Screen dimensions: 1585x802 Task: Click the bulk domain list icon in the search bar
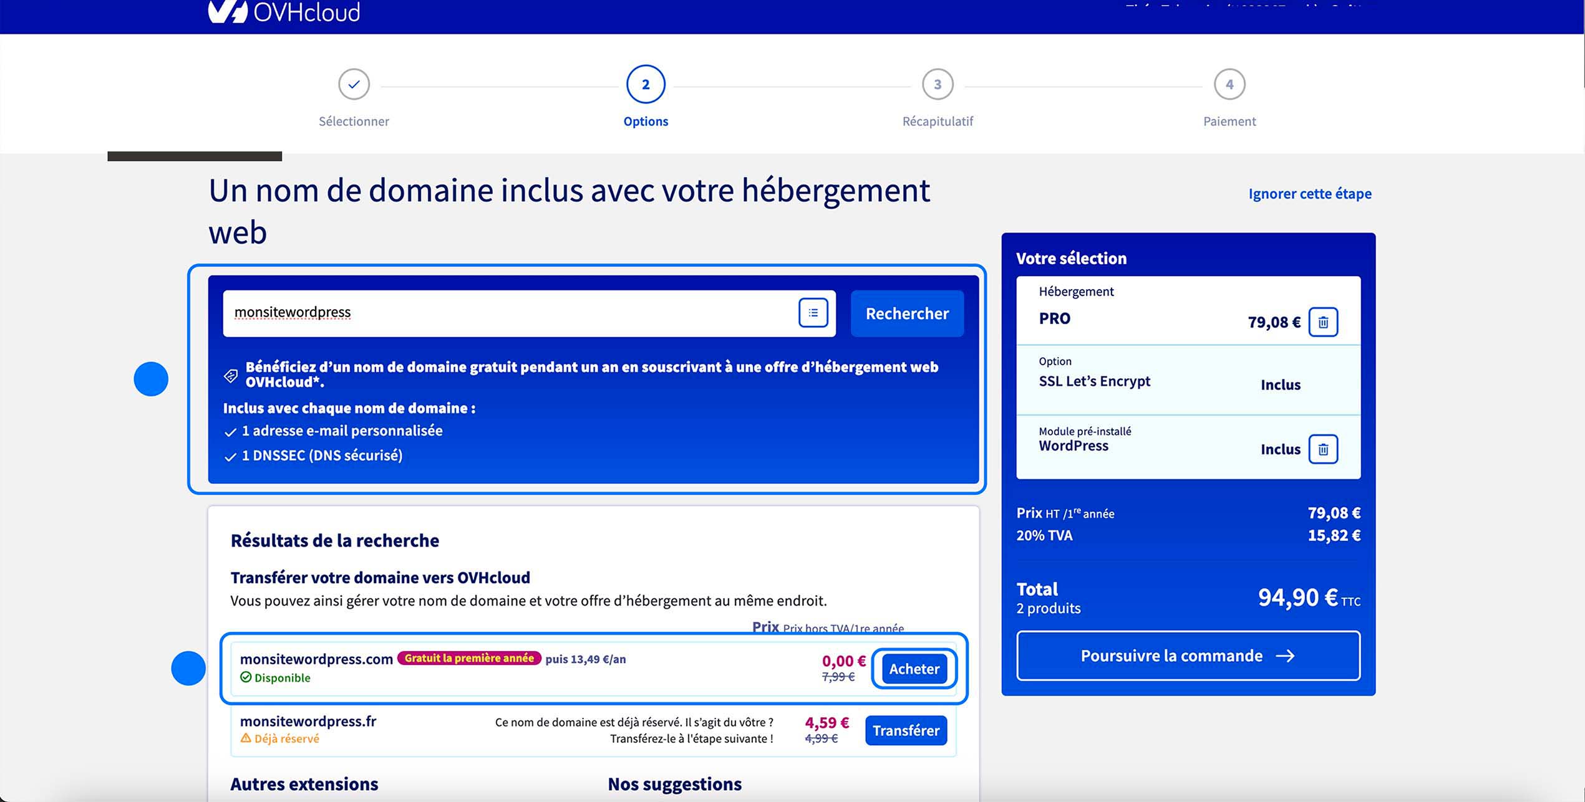point(813,313)
